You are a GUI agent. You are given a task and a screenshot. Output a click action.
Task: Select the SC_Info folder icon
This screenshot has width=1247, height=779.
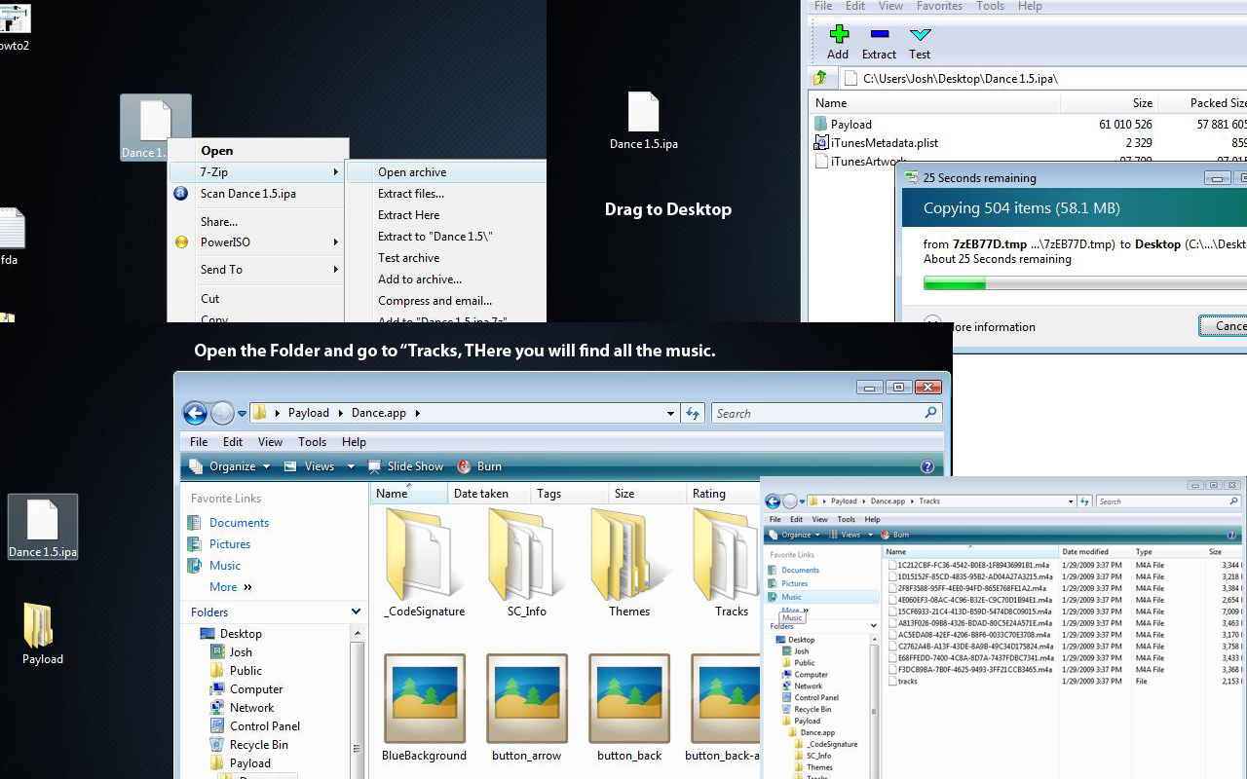[527, 563]
